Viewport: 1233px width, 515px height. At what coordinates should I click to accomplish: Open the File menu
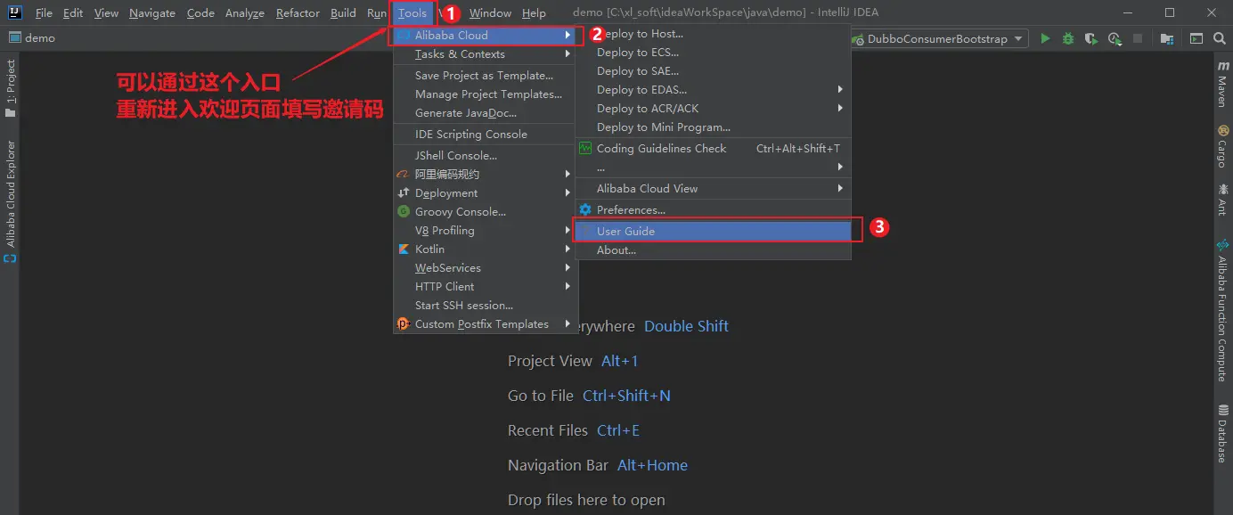pyautogui.click(x=44, y=13)
